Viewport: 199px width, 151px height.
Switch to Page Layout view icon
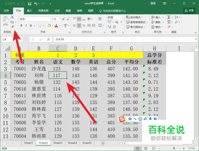tap(146, 148)
